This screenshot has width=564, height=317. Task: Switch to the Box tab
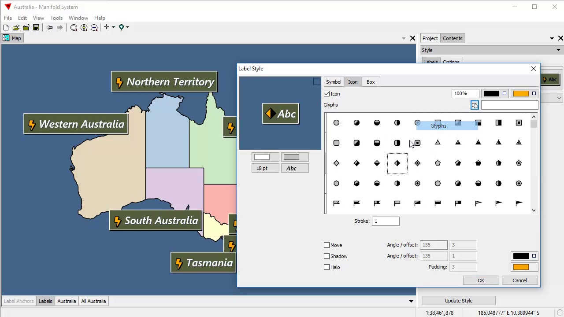click(371, 82)
